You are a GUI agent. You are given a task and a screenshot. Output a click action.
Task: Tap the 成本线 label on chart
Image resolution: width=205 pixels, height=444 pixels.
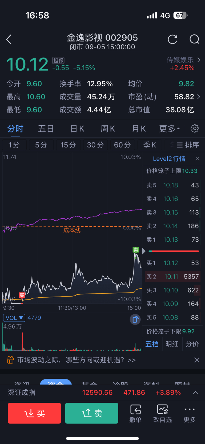click(72, 230)
